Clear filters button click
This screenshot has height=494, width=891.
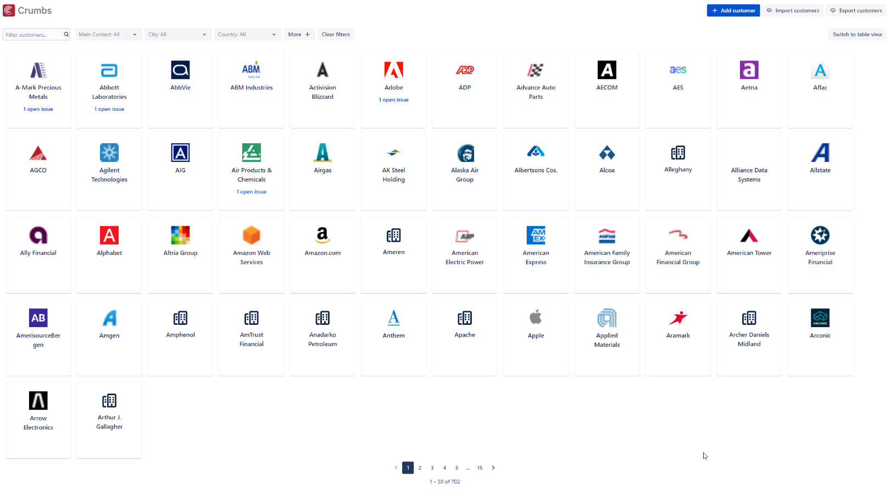(336, 35)
